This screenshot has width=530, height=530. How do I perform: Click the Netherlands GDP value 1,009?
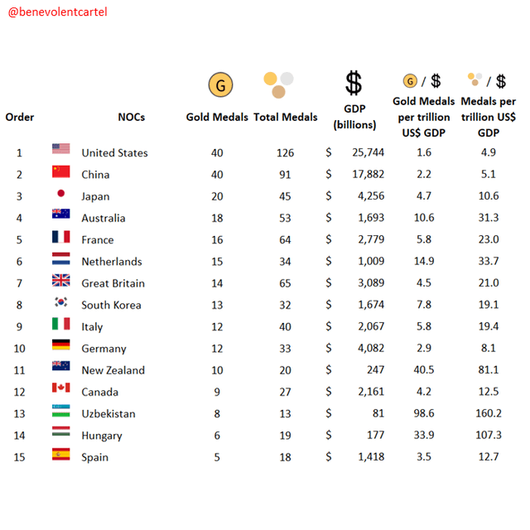point(371,261)
